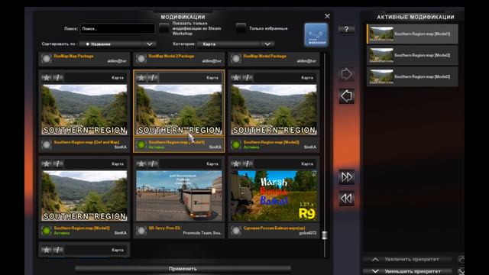Select Southern Region map [Model2] in active list
The image size is (489, 275).
coord(413,55)
